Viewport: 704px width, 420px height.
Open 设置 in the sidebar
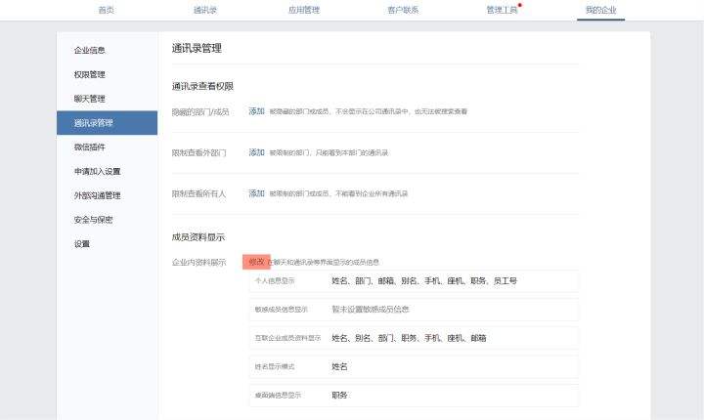point(82,244)
